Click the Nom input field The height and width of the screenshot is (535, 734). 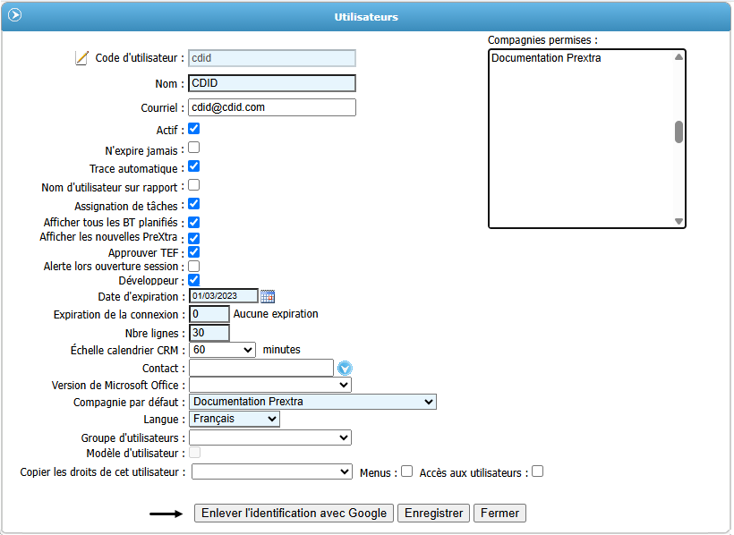[x=272, y=83]
